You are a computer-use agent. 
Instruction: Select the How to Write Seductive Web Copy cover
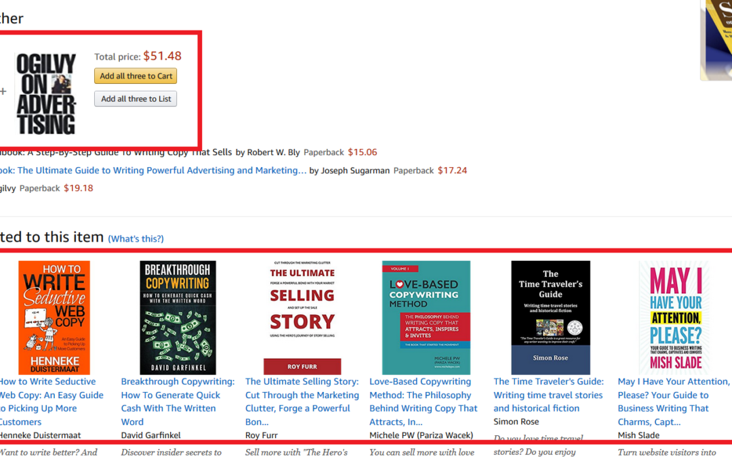(54, 318)
